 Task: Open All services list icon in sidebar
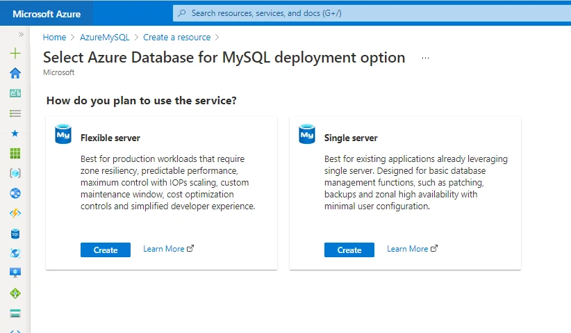(15, 113)
